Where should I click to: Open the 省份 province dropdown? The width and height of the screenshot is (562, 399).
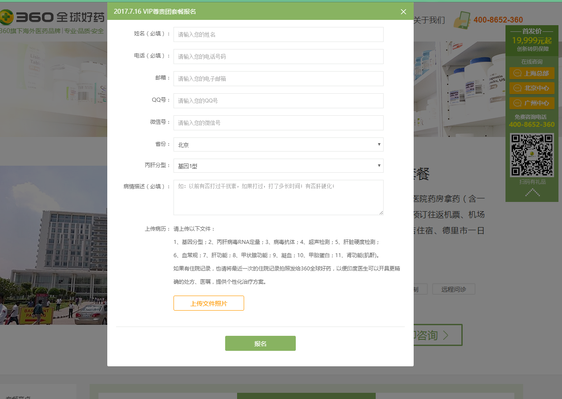tap(278, 144)
